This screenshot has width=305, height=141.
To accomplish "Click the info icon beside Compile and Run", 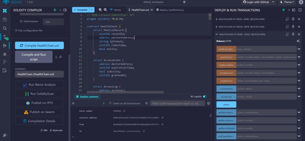I will pos(56,57).
